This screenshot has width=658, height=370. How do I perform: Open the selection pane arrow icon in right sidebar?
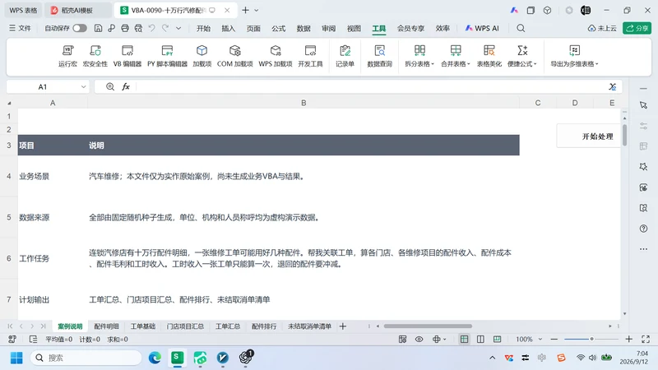[643, 105]
